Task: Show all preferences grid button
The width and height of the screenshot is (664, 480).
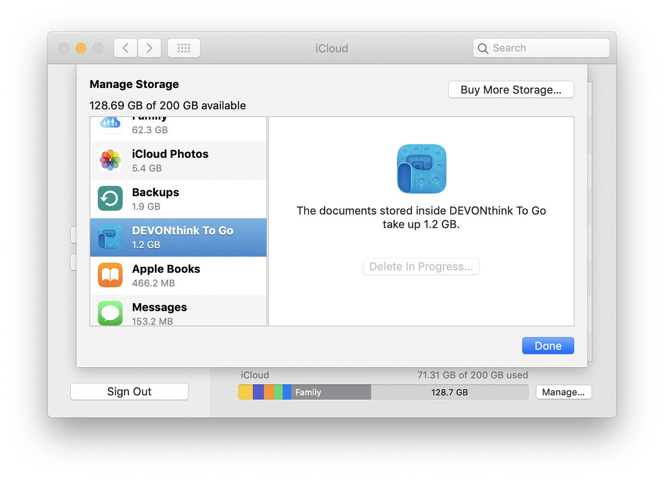Action: 184,48
